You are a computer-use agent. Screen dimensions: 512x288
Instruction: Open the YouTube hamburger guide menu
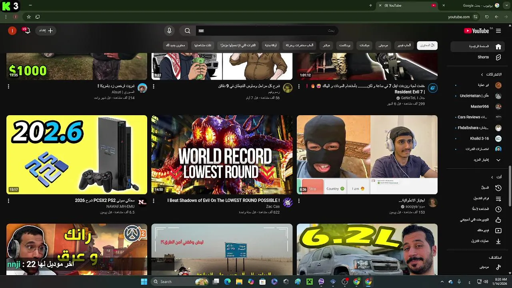coord(498,31)
